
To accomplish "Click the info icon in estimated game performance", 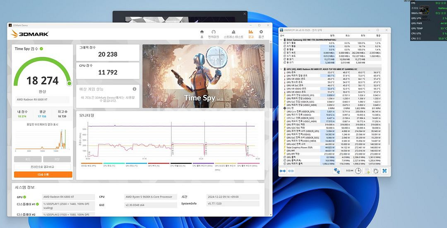I will [x=135, y=89].
